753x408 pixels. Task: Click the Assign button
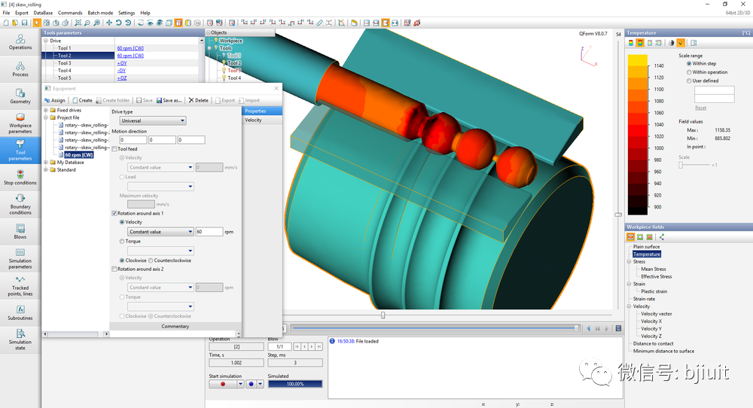point(55,100)
